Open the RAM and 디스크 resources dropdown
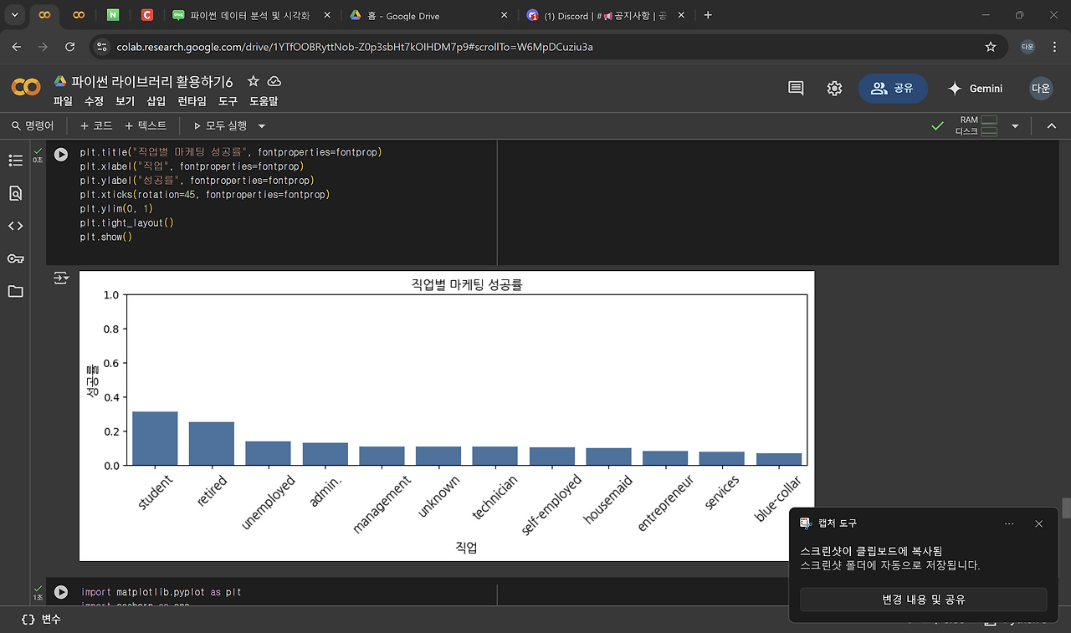This screenshot has width=1071, height=633. [x=1014, y=125]
